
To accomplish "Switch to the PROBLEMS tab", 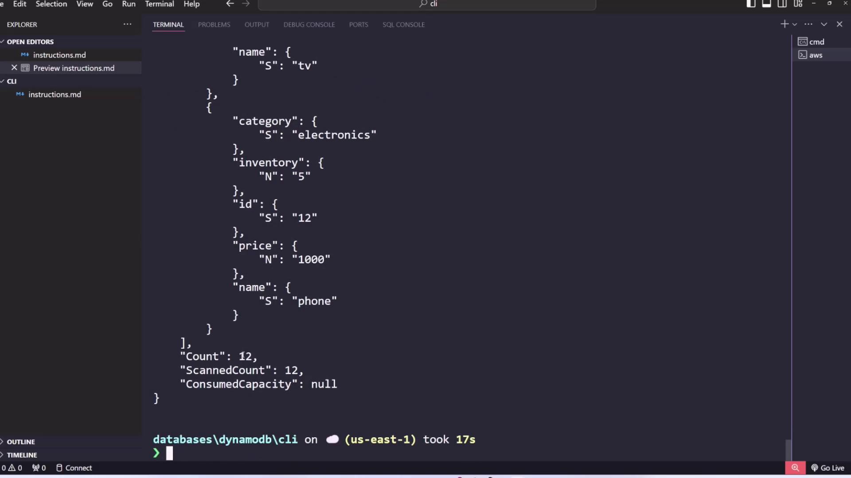I will (214, 25).
